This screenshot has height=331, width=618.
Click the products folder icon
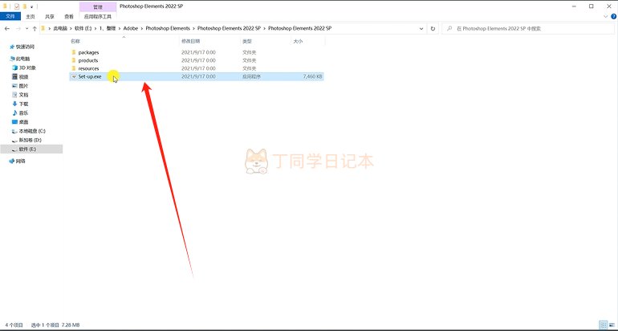point(73,60)
